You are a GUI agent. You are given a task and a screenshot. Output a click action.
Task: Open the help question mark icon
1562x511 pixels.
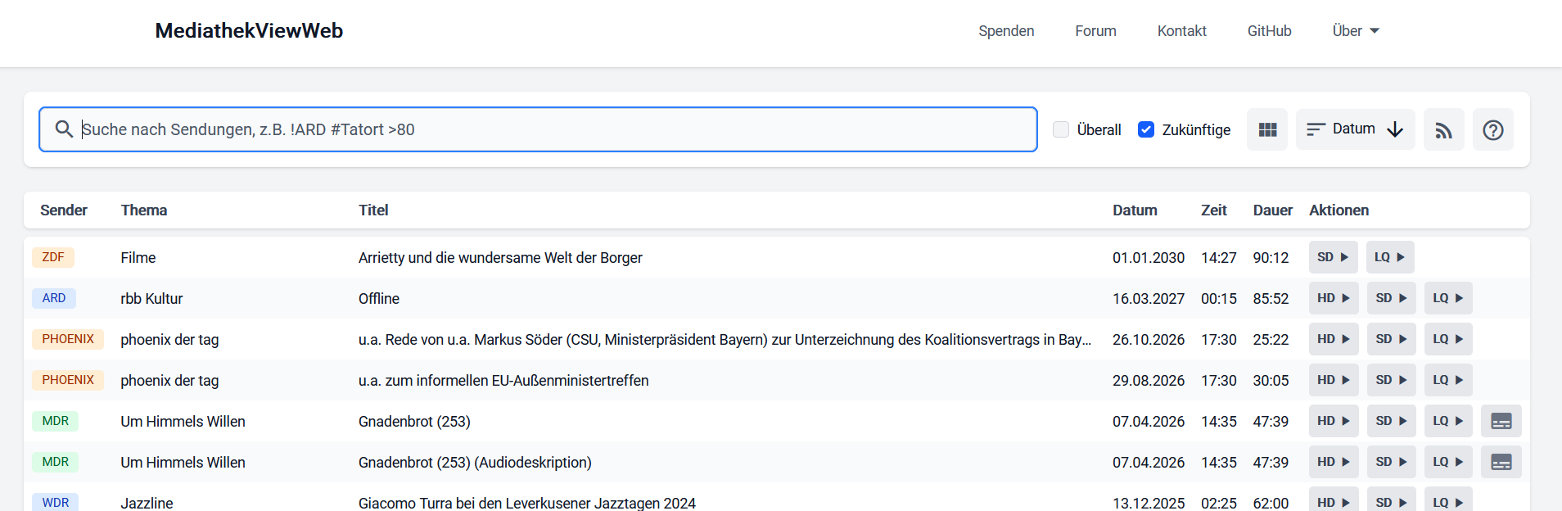pos(1493,129)
